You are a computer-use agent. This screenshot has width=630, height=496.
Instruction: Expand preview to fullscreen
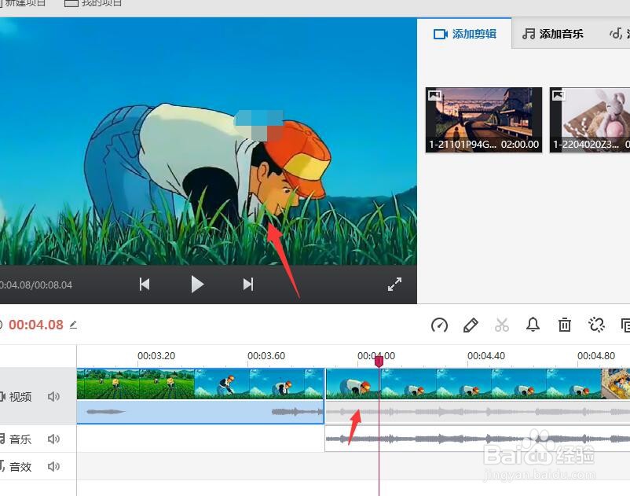(394, 285)
